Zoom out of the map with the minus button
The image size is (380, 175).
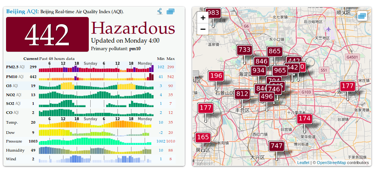(203, 29)
